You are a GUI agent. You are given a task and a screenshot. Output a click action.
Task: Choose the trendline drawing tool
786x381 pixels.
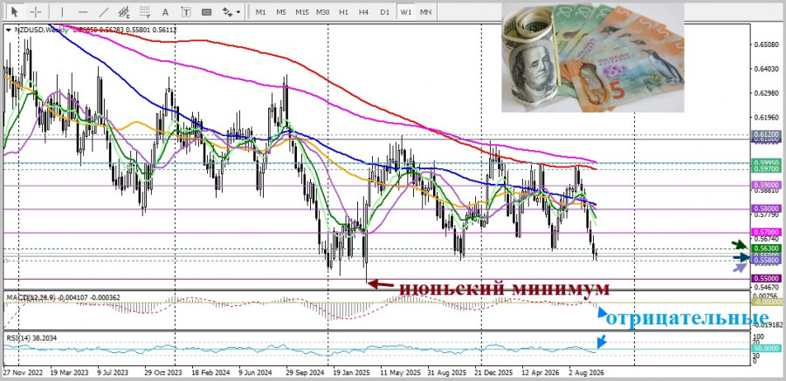pyautogui.click(x=104, y=11)
